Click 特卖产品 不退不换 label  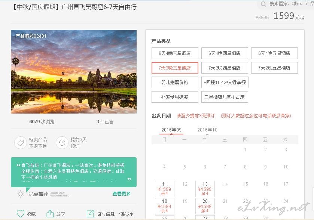tap(38, 143)
